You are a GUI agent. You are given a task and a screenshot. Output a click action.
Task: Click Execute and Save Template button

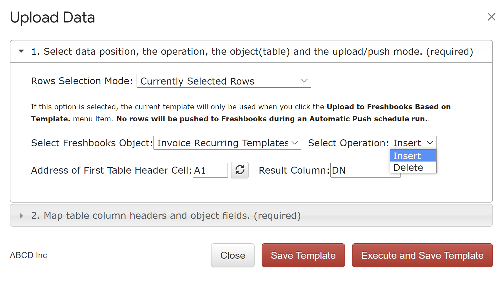tap(422, 255)
